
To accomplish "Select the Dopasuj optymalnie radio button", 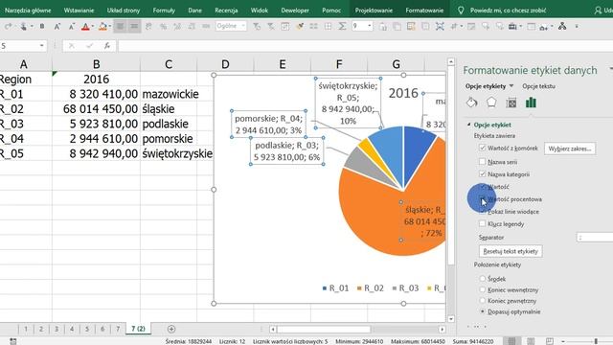I will [x=483, y=311].
